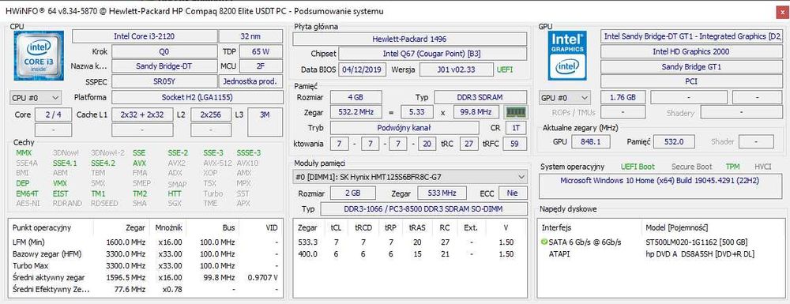Click the green SATA drive status icon
The height and width of the screenshot is (304, 790).
(544, 242)
